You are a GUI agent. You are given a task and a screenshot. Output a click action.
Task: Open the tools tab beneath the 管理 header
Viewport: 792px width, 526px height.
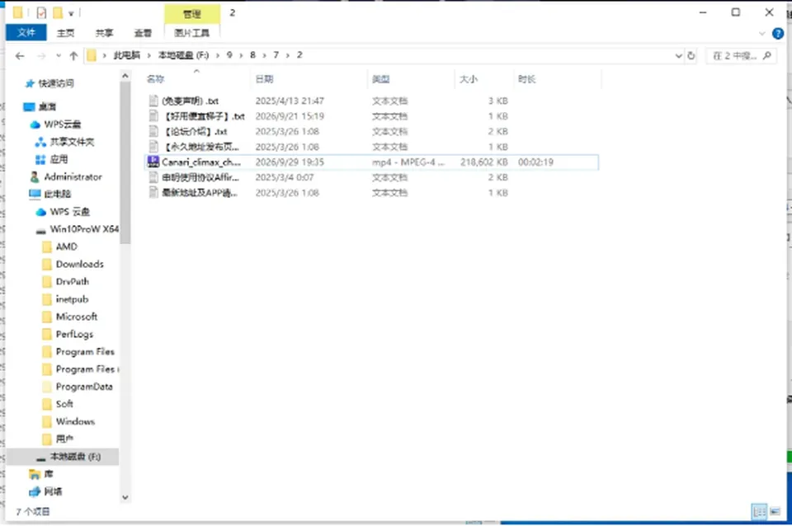point(192,33)
